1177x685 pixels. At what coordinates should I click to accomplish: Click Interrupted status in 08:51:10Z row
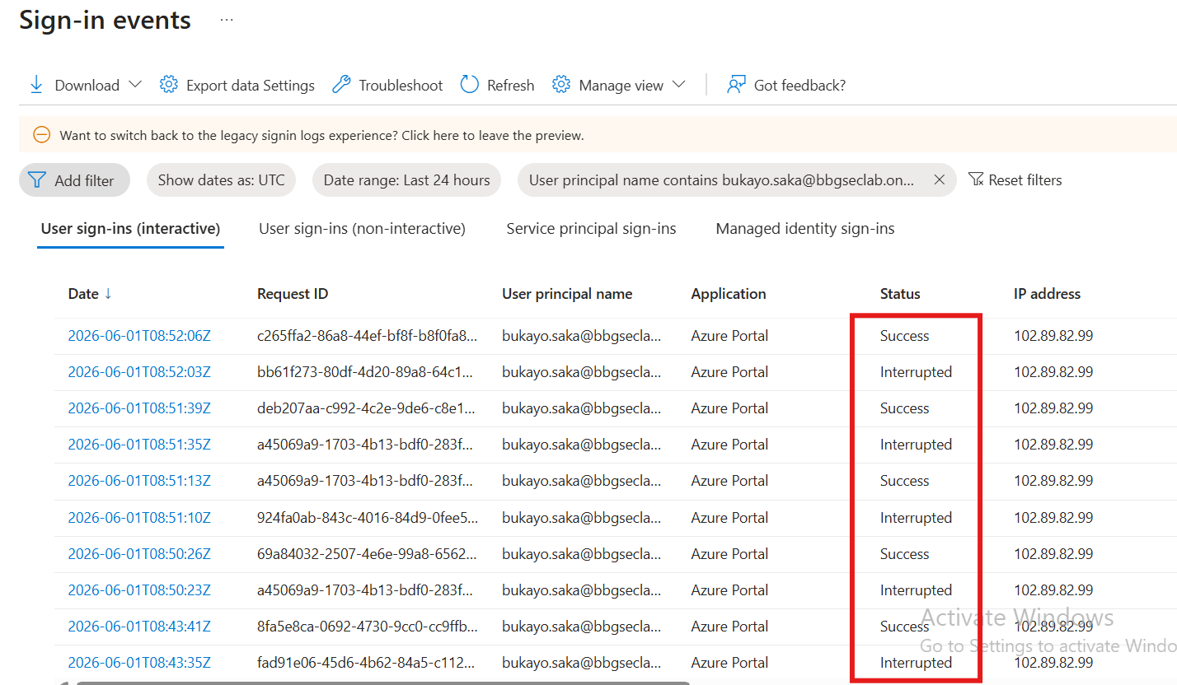tap(916, 518)
